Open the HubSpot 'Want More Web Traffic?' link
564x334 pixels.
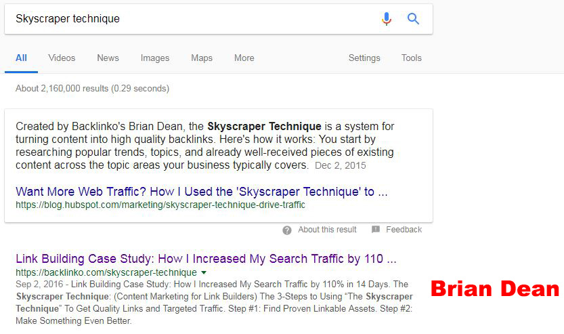(202, 192)
